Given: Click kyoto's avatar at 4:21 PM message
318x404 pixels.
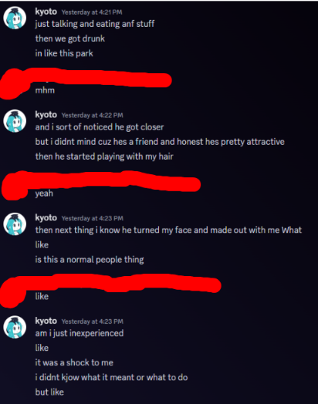Looking at the screenshot, I should 15,18.
